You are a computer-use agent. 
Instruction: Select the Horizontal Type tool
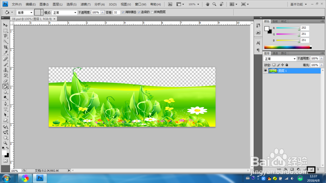6,109
